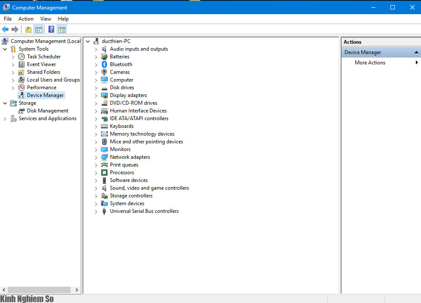
Task: Expand the Computer category
Action: pos(96,80)
